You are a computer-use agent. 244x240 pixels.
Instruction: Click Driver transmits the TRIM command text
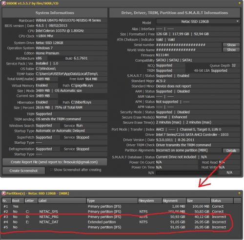(183, 145)
